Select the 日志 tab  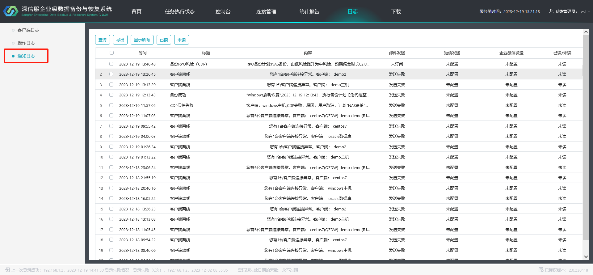pyautogui.click(x=353, y=11)
